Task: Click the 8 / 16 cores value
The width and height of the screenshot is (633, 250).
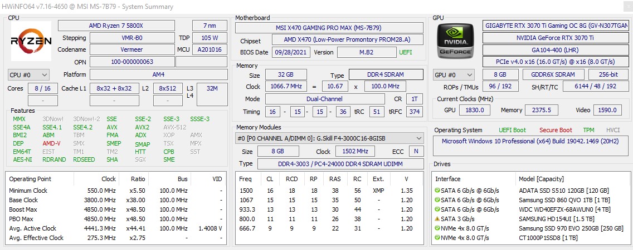Action: pos(43,88)
